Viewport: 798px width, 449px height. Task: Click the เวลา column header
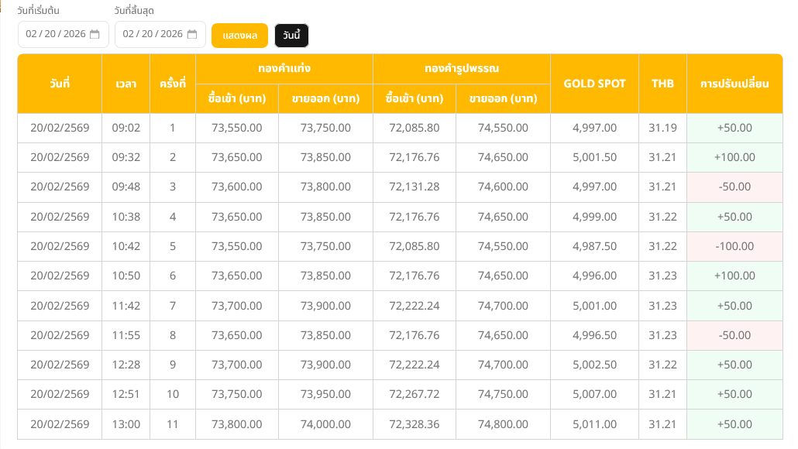coord(126,84)
